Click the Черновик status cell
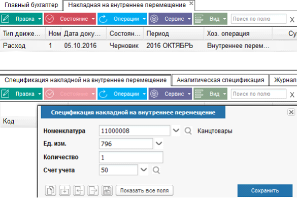Image resolution: width=297 pixels, height=198 pixels. 124,46
